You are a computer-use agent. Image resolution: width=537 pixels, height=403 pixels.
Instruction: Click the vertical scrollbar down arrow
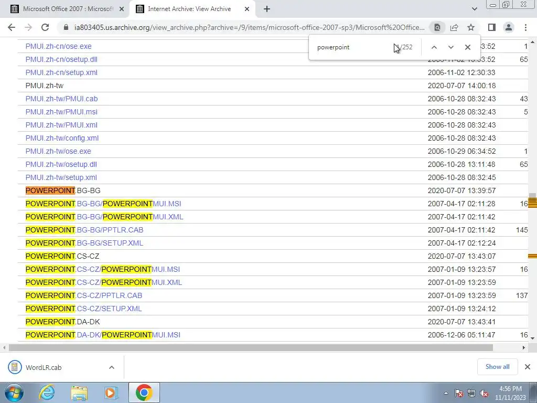point(533,338)
